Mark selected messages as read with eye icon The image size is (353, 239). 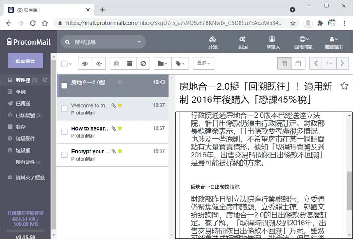(x=85, y=63)
